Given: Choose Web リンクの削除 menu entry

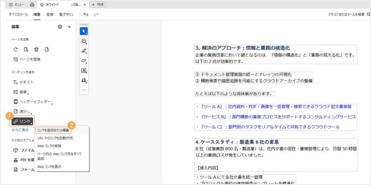Looking at the screenshot, I should [x=49, y=146].
